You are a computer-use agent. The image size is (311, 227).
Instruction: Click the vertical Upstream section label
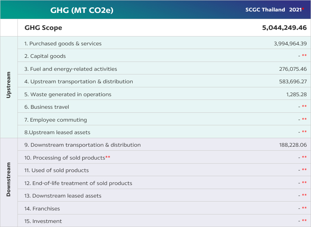click(x=8, y=87)
